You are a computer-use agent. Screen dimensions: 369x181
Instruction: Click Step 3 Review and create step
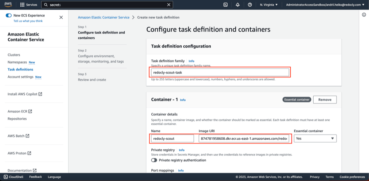(x=92, y=80)
